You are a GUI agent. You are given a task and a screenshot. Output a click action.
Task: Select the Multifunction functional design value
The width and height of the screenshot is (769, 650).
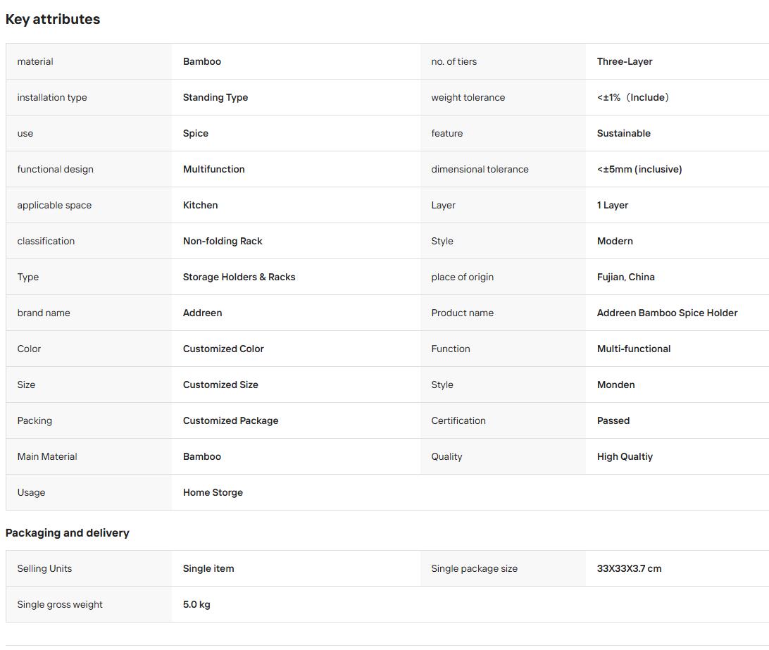point(213,169)
